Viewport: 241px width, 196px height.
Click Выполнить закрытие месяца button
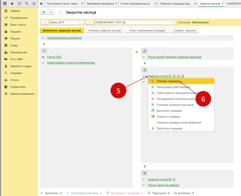pyautogui.click(x=62, y=31)
